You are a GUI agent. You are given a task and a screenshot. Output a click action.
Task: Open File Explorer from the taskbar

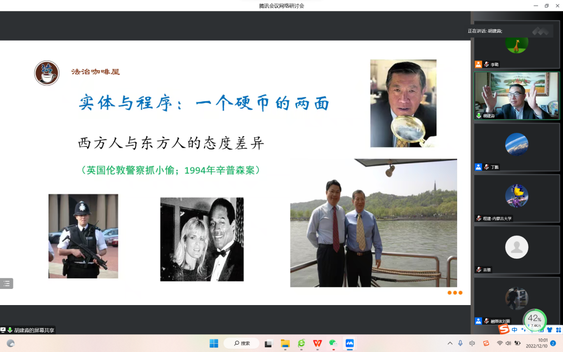click(285, 343)
